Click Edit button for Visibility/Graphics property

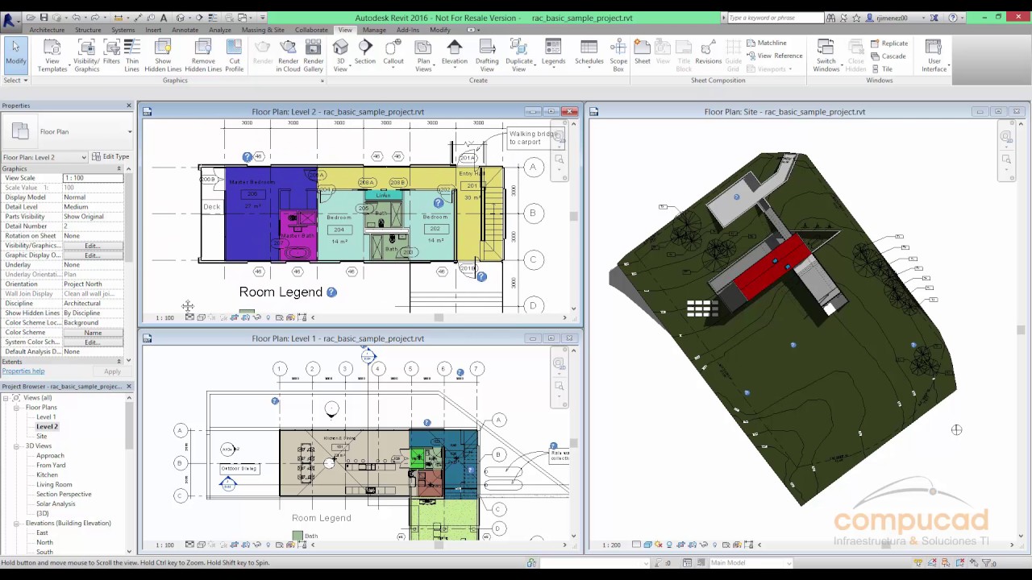(92, 246)
